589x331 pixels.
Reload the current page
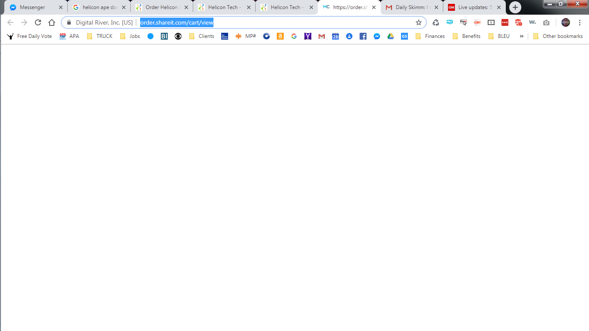coord(38,22)
